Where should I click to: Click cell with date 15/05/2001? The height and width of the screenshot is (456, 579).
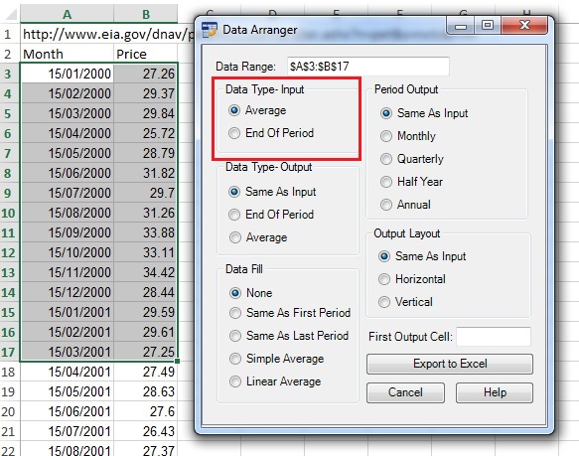click(67, 391)
